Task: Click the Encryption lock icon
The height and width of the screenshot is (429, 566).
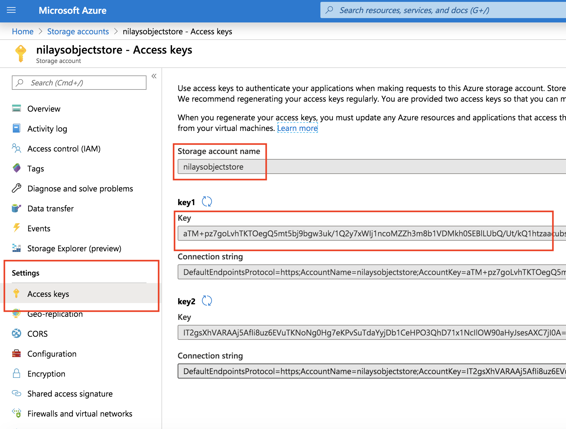Action: click(17, 374)
